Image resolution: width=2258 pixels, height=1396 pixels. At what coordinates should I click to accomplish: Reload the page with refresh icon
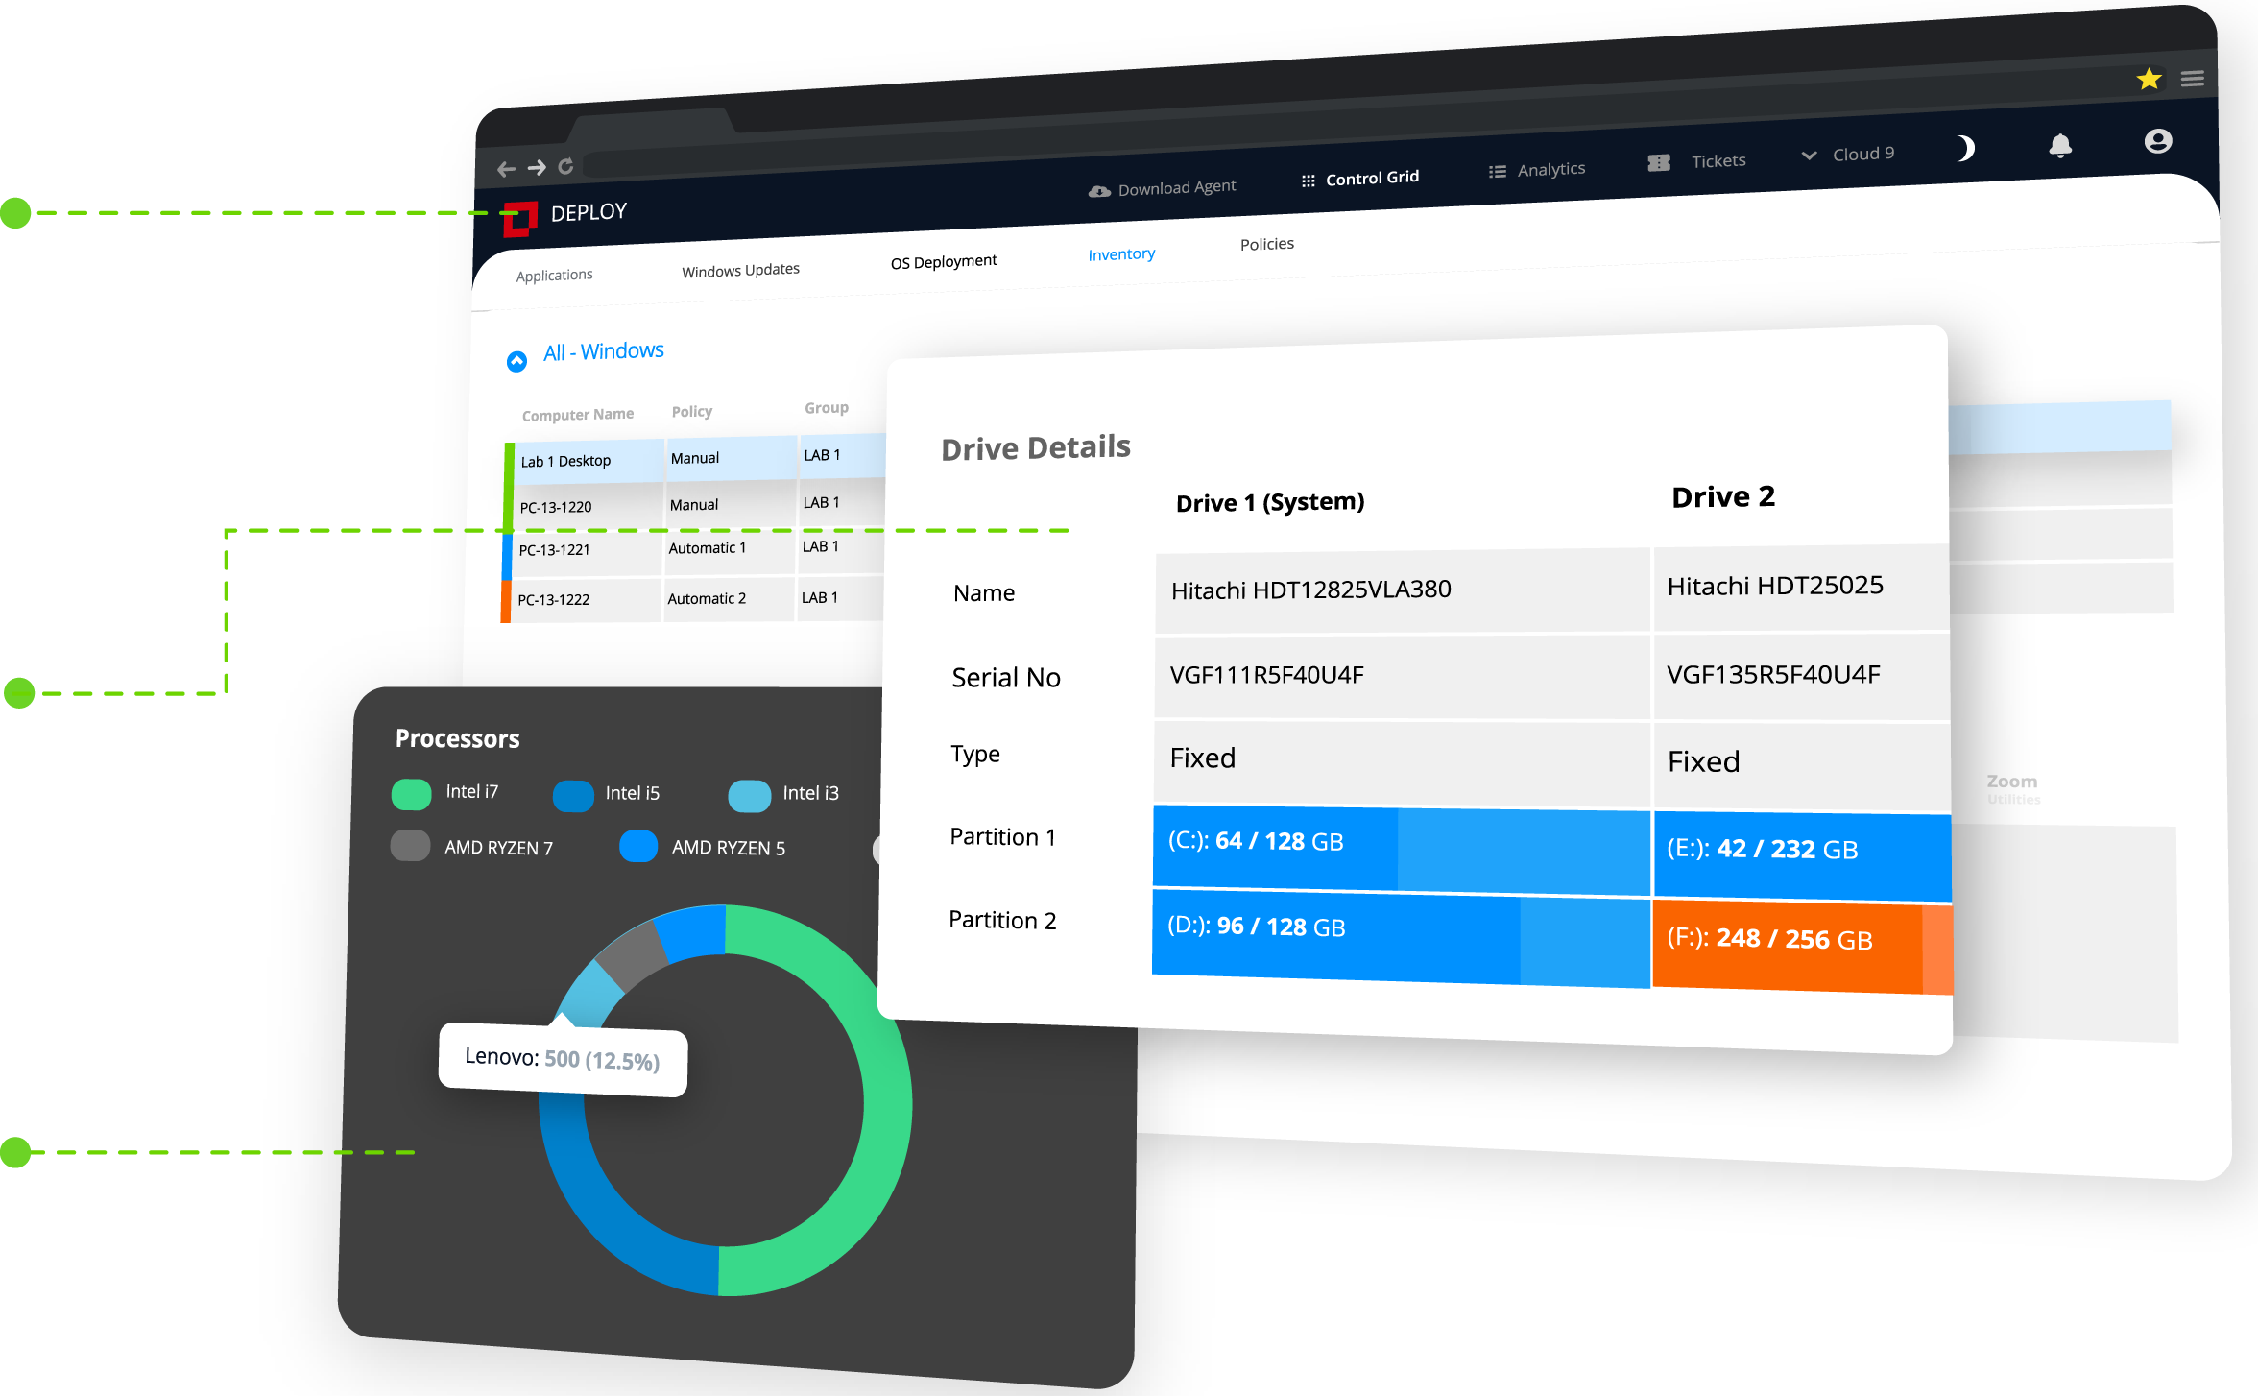coord(565,166)
